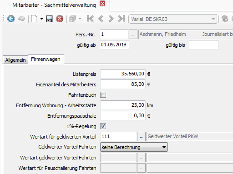
Task: Click the grayed eraser icon in toolbar
Action: click(21, 19)
